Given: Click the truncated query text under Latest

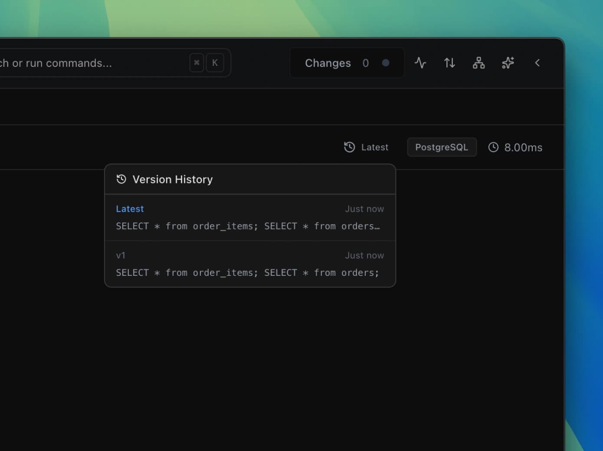Looking at the screenshot, I should [248, 226].
